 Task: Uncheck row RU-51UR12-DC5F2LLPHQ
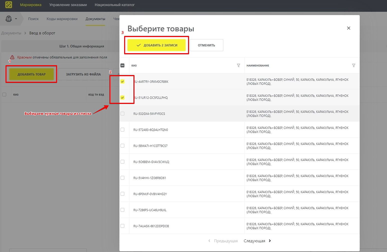point(122,98)
